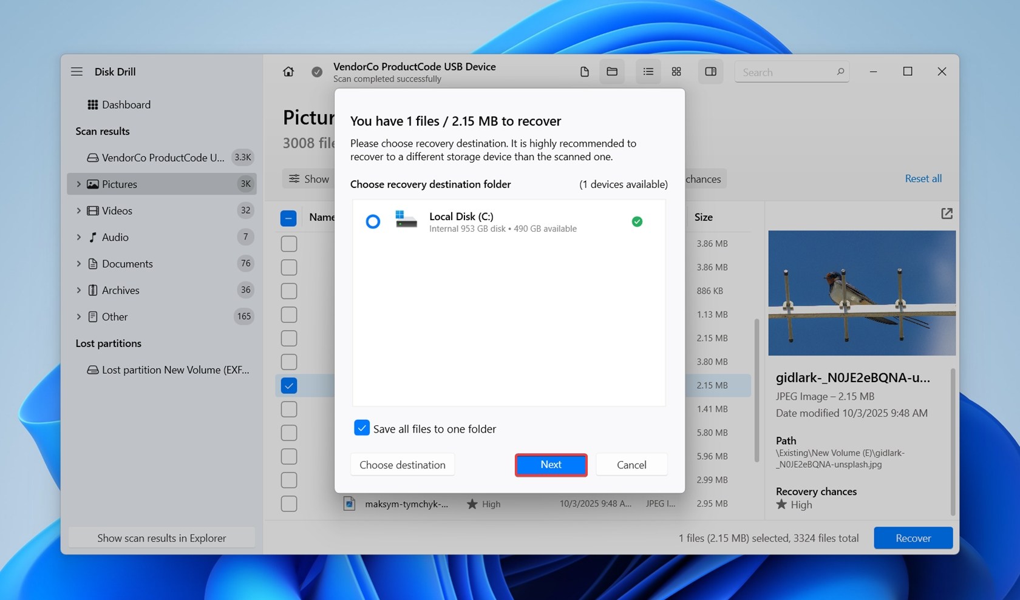Toggle the select-all checkbox in Name header
1020x600 pixels.
click(288, 218)
